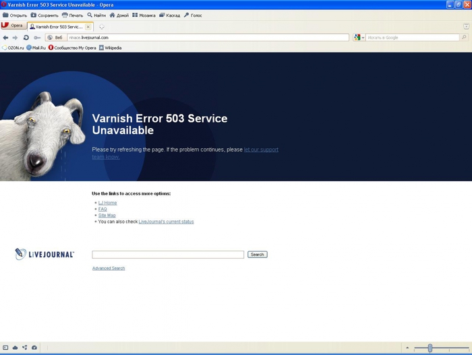Open the closed tabs trash icon
The height and width of the screenshot is (355, 472).
467,26
